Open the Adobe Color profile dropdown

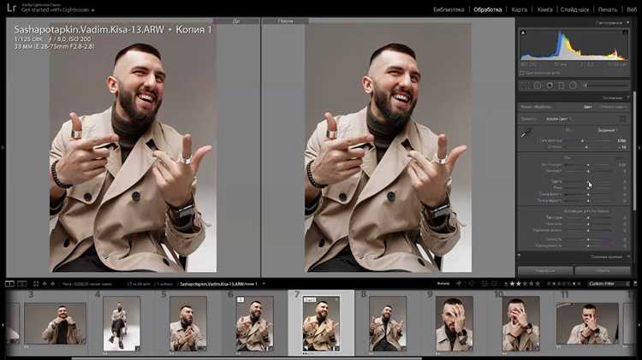(559, 119)
